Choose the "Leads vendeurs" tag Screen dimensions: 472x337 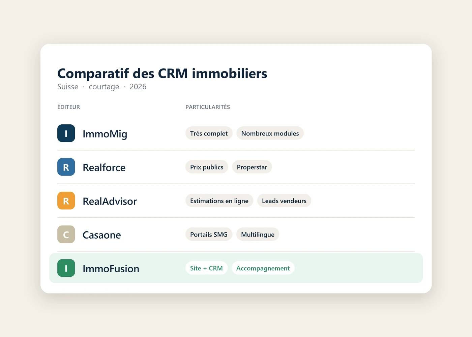tap(284, 201)
